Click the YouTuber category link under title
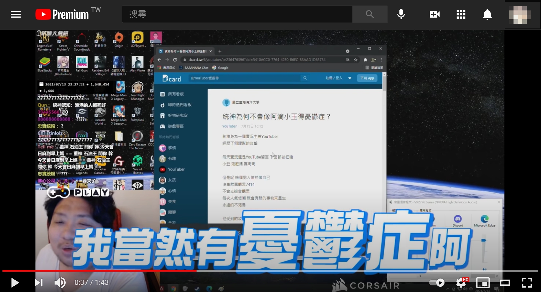This screenshot has height=292, width=541. click(229, 126)
